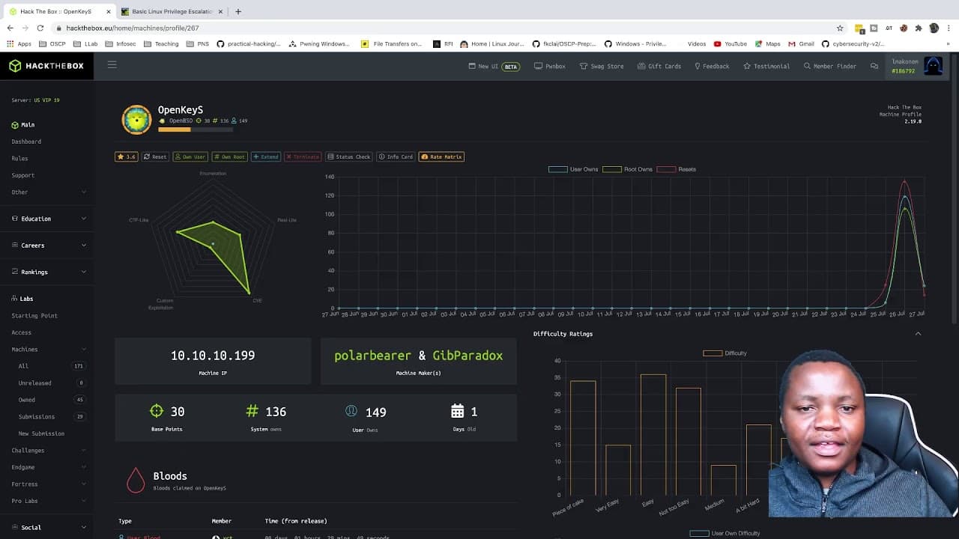This screenshot has width=959, height=539.
Task: Open the YouTube bookmark
Action: coord(730,43)
